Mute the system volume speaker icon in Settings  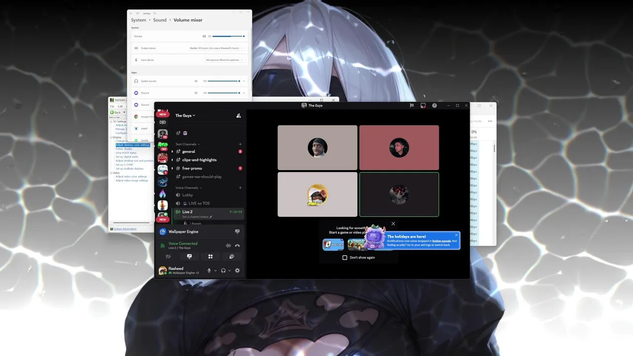204,36
